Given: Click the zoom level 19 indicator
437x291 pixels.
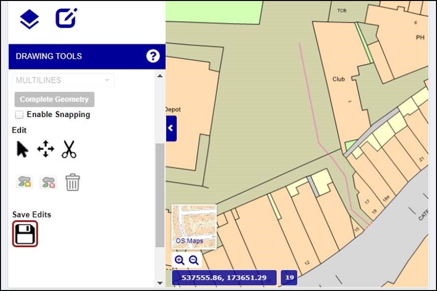Looking at the screenshot, I should point(290,278).
